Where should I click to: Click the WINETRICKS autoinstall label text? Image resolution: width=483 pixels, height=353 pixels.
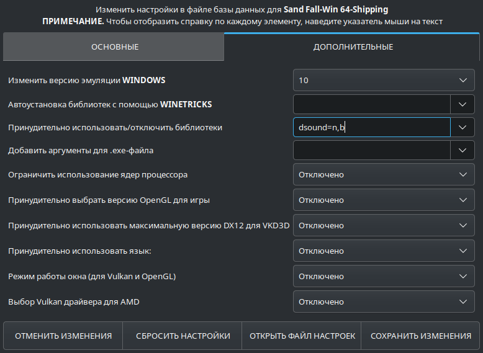point(110,105)
